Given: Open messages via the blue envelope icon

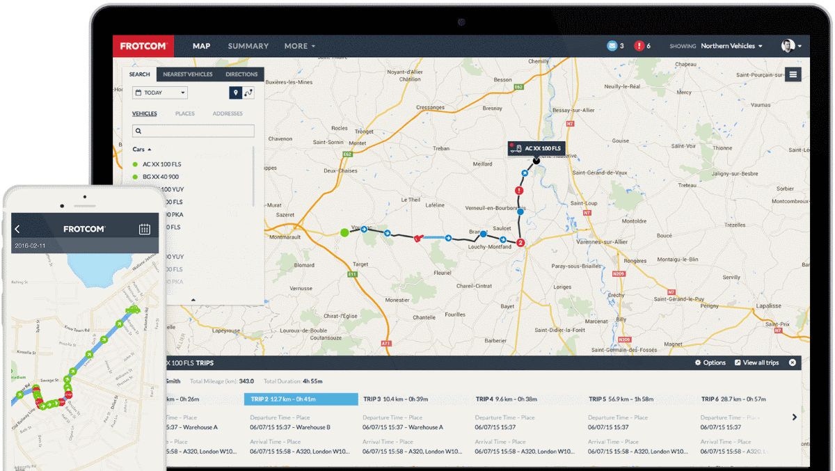Looking at the screenshot, I should pos(612,45).
